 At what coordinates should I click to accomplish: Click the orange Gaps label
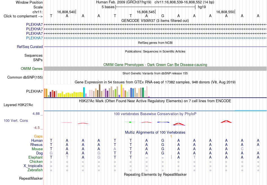tap(38, 136)
